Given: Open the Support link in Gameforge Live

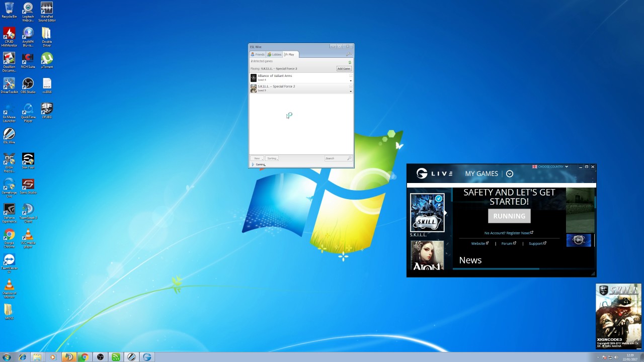Looking at the screenshot, I should point(537,243).
